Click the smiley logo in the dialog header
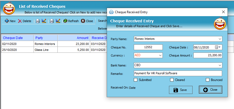Image resolution: width=234 pixels, height=109 pixels. [x=220, y=24]
